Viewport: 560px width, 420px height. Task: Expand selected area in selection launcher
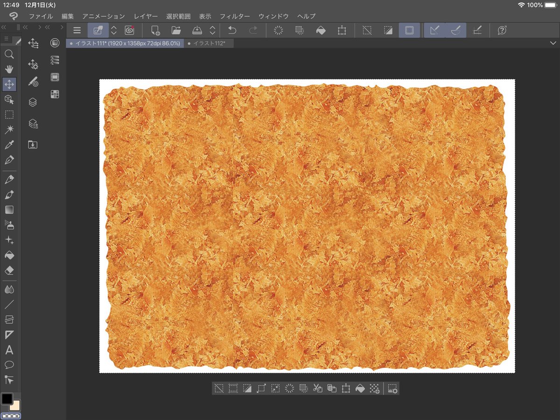click(261, 388)
